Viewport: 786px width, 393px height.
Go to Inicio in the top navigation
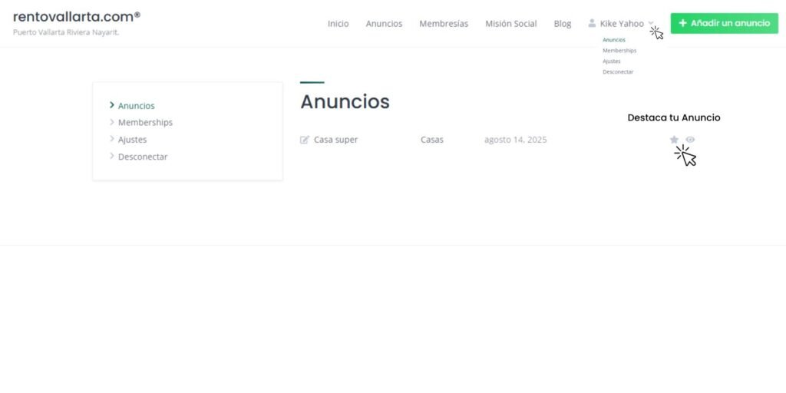338,24
